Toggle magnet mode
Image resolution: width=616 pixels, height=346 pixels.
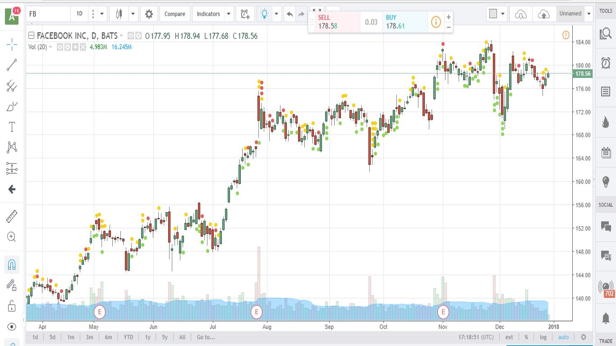click(x=12, y=265)
